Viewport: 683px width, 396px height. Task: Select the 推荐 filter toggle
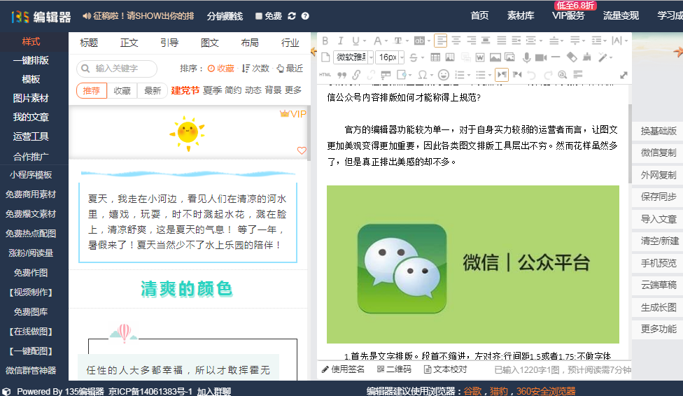pyautogui.click(x=92, y=90)
